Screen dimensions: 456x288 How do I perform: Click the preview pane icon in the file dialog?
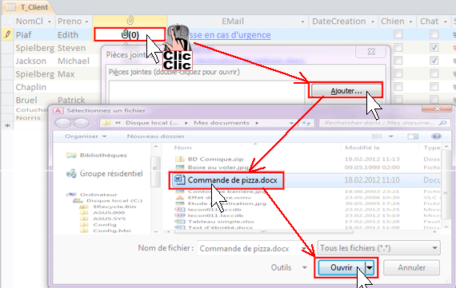pos(413,136)
